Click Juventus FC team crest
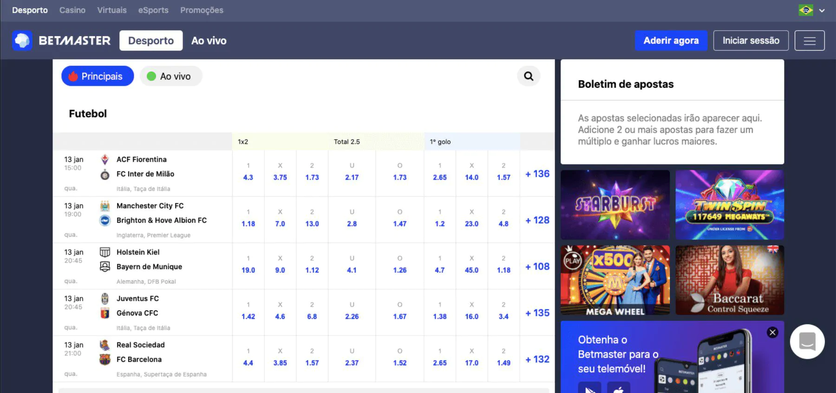836x393 pixels. point(105,299)
